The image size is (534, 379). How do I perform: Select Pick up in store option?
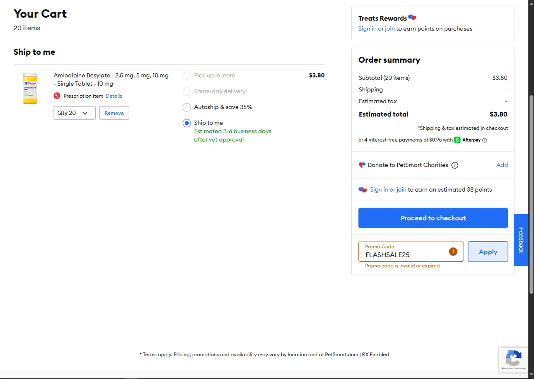tap(187, 75)
